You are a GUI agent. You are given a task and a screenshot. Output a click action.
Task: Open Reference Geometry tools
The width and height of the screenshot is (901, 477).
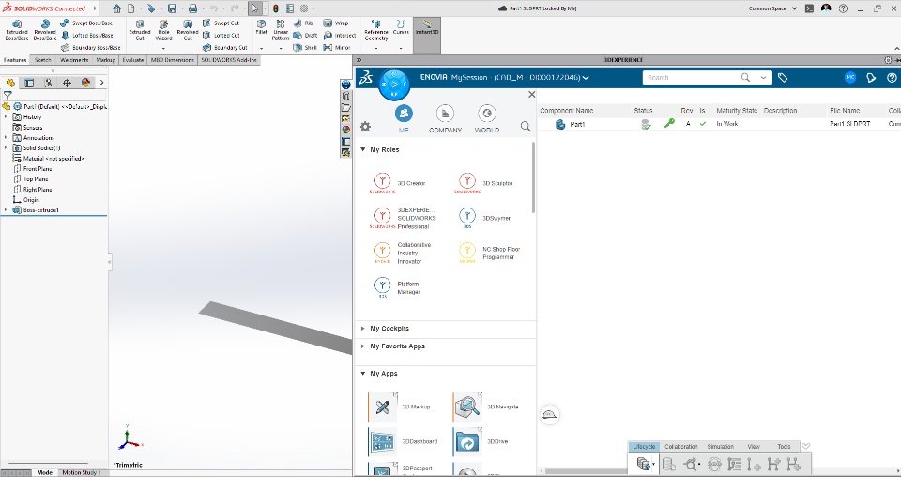pos(376,30)
